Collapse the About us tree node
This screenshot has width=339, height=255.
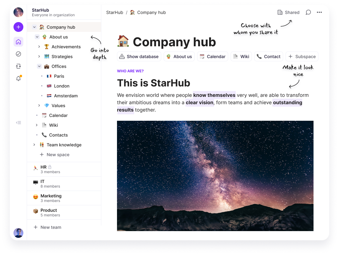[37, 37]
